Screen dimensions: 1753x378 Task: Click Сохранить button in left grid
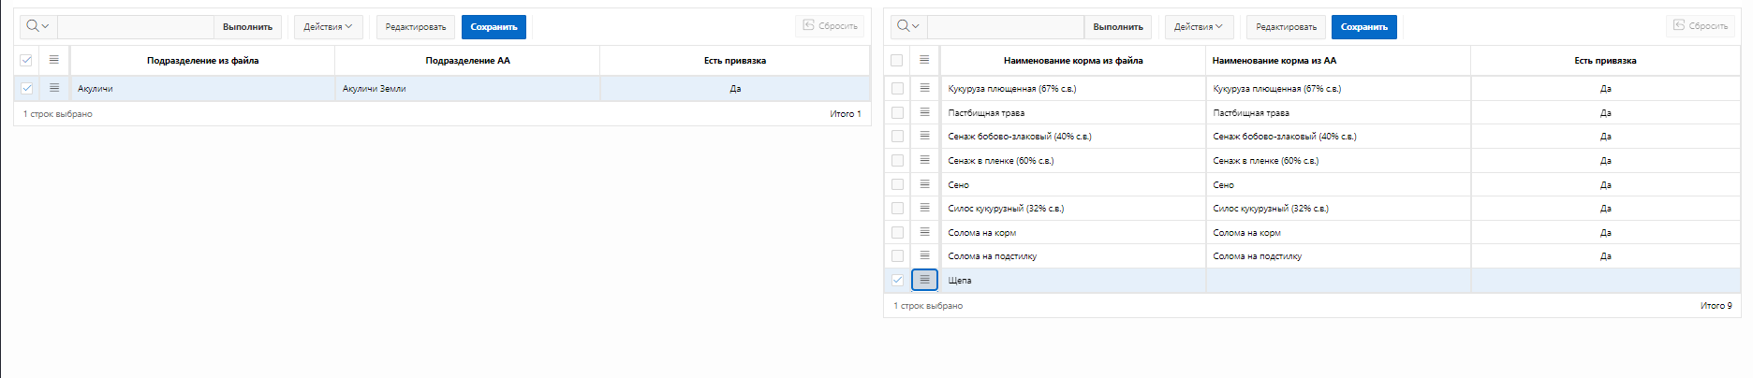[x=493, y=27]
